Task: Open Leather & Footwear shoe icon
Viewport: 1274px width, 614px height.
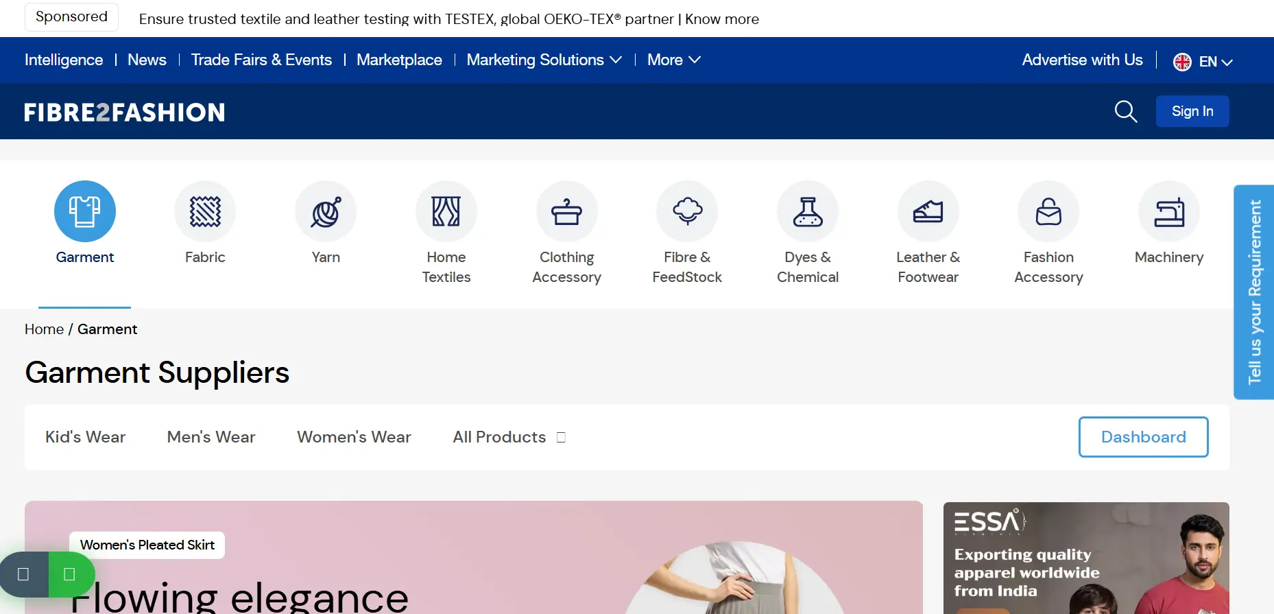Action: [928, 211]
